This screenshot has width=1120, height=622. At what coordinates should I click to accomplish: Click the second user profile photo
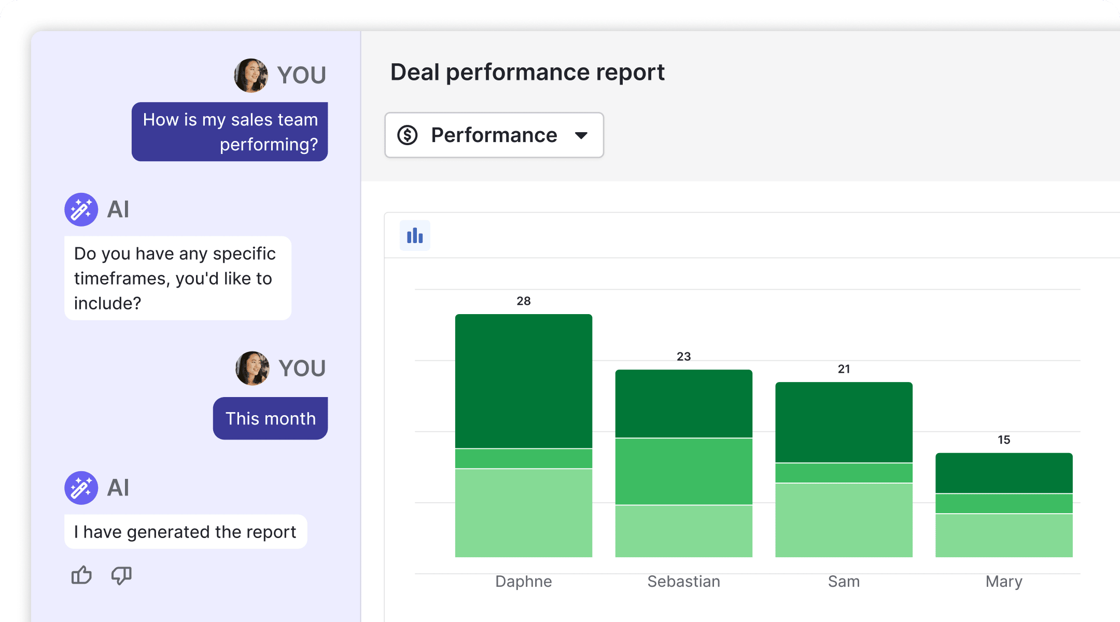[x=253, y=369]
